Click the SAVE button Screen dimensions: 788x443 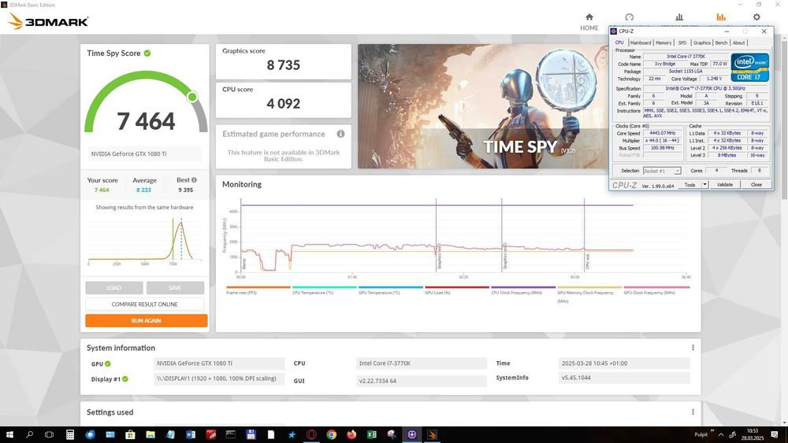pyautogui.click(x=176, y=288)
